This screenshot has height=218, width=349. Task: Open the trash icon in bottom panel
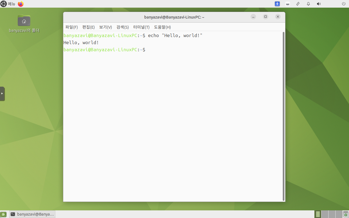[346, 214]
